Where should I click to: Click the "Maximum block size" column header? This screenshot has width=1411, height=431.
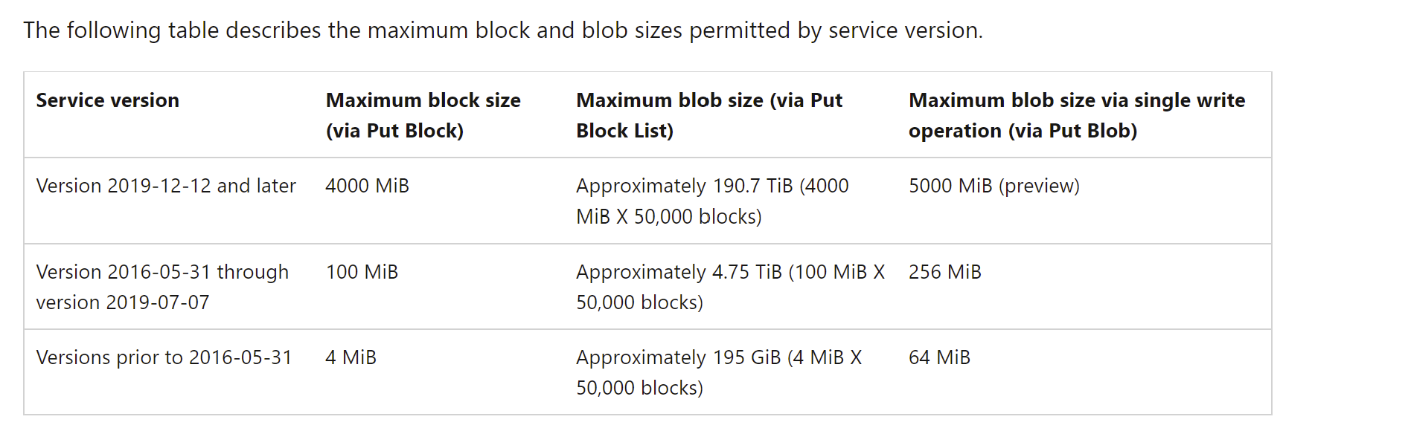click(x=423, y=100)
